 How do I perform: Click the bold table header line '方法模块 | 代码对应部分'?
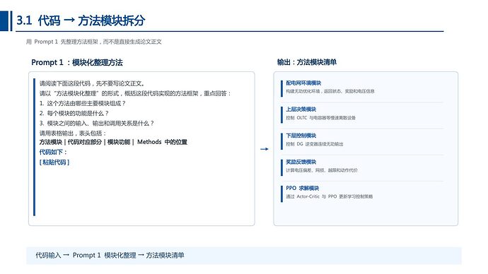113,142
